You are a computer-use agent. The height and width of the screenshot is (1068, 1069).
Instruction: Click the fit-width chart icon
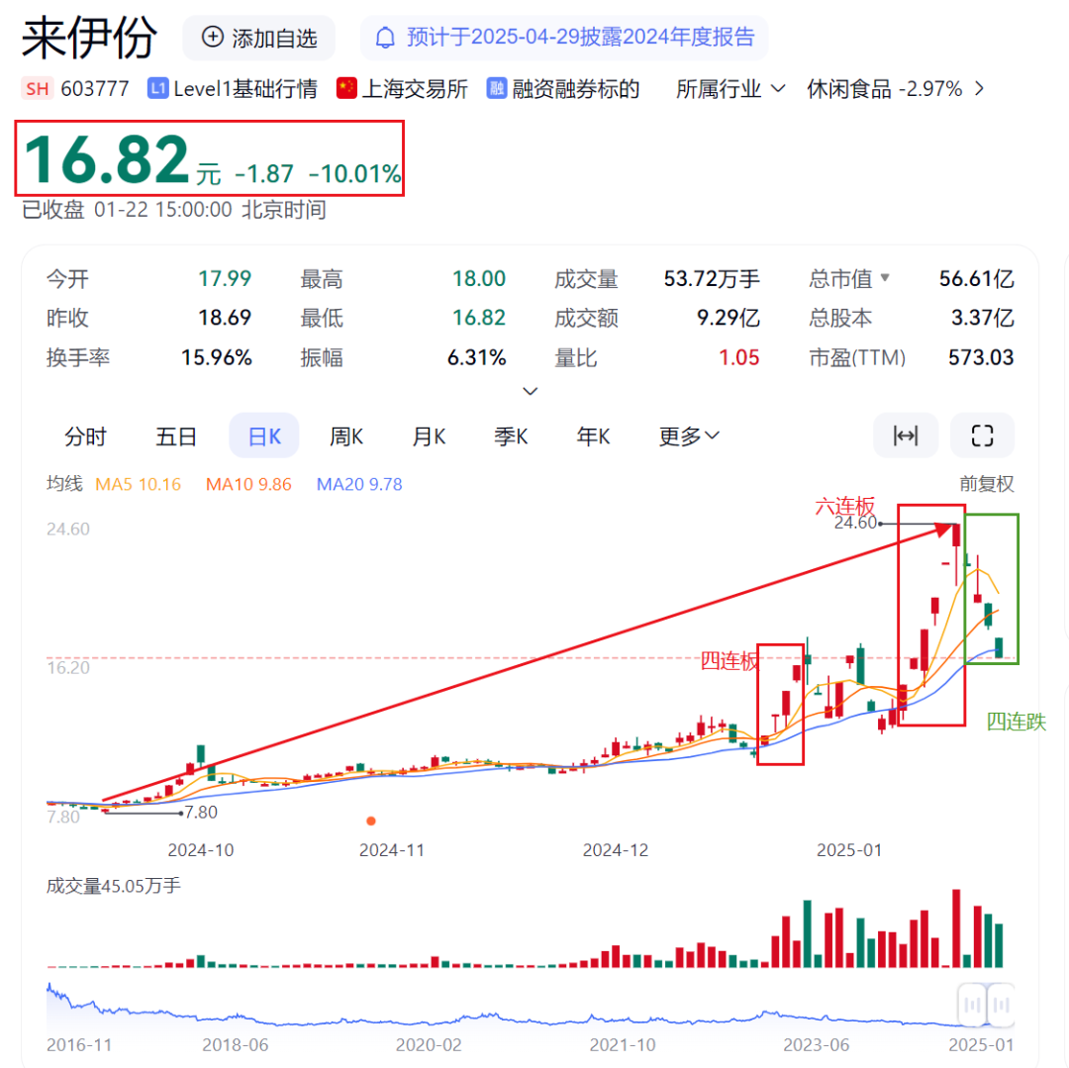point(906,436)
